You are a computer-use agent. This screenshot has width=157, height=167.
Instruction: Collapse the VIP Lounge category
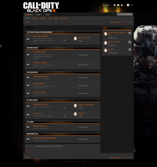pyautogui.click(x=98, y=122)
